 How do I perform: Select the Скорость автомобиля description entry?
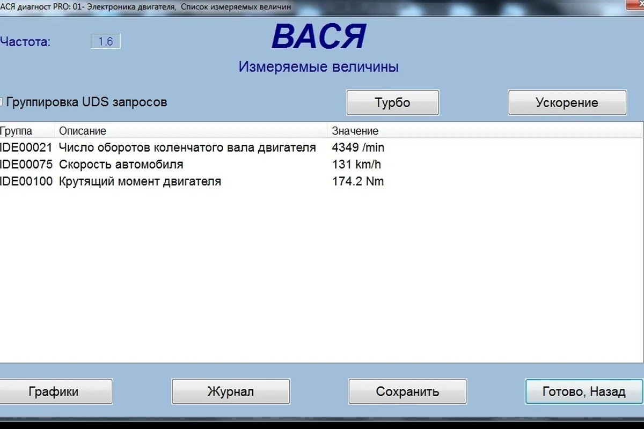point(121,164)
